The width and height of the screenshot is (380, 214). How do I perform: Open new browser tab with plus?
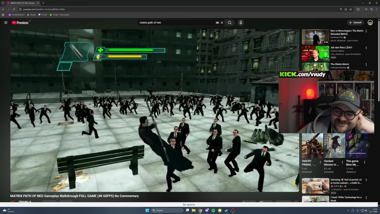pyautogui.click(x=43, y=3)
